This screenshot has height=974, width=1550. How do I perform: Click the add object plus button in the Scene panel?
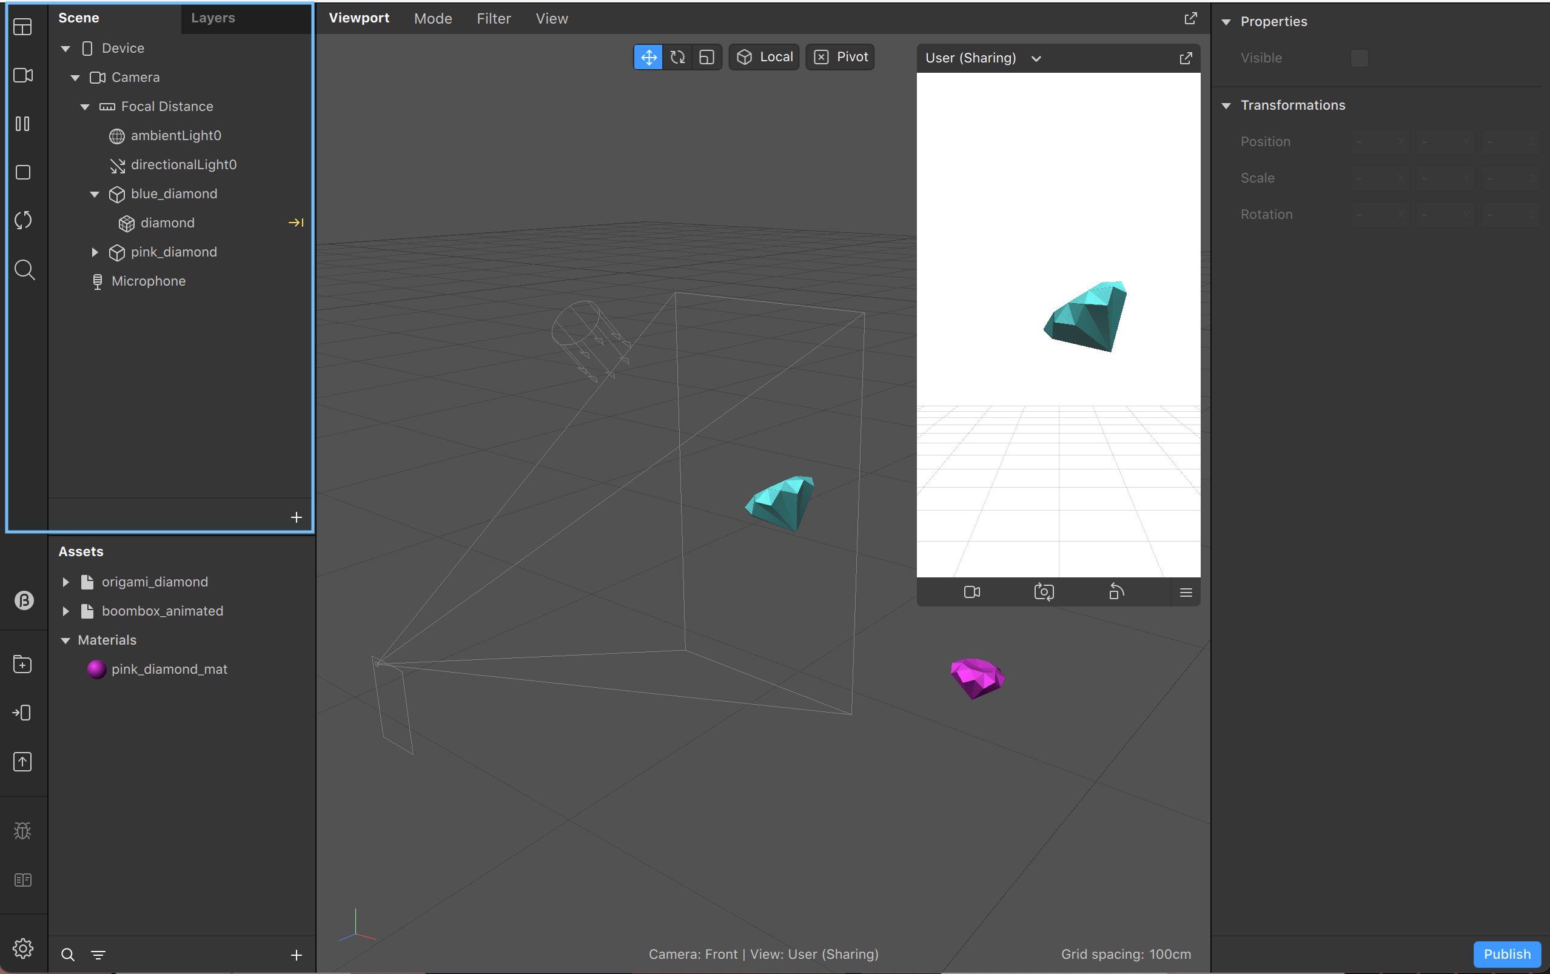coord(296,517)
